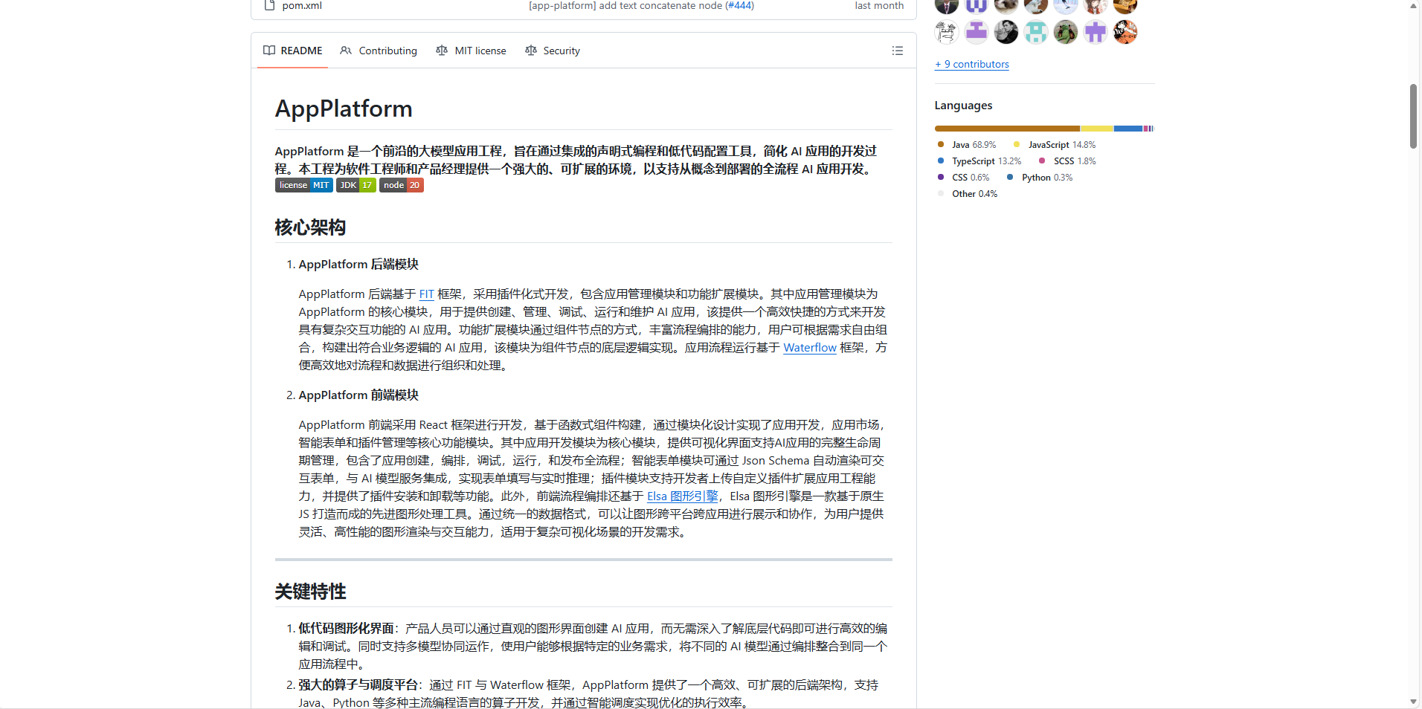Image resolution: width=1422 pixels, height=709 pixels.
Task: Click the scales icon beside Security
Action: pos(530,51)
